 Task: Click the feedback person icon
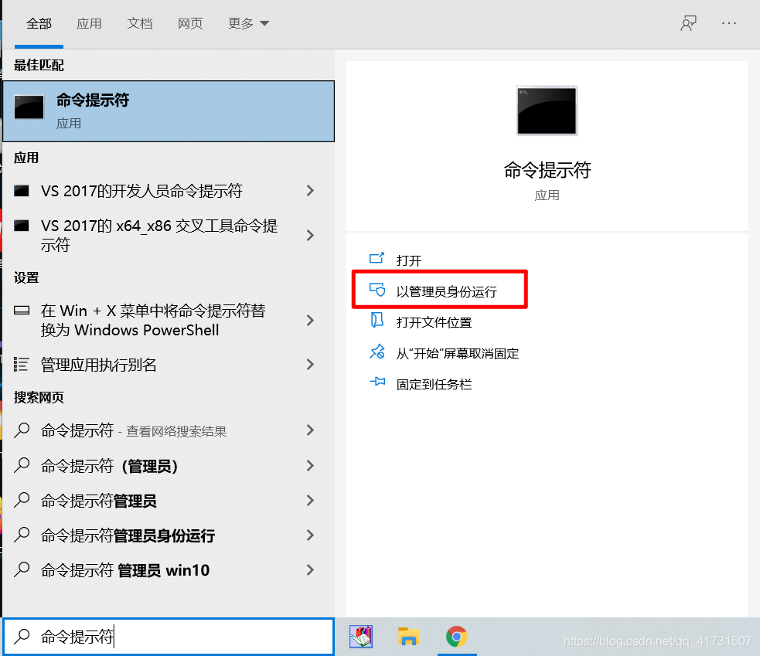tap(688, 23)
